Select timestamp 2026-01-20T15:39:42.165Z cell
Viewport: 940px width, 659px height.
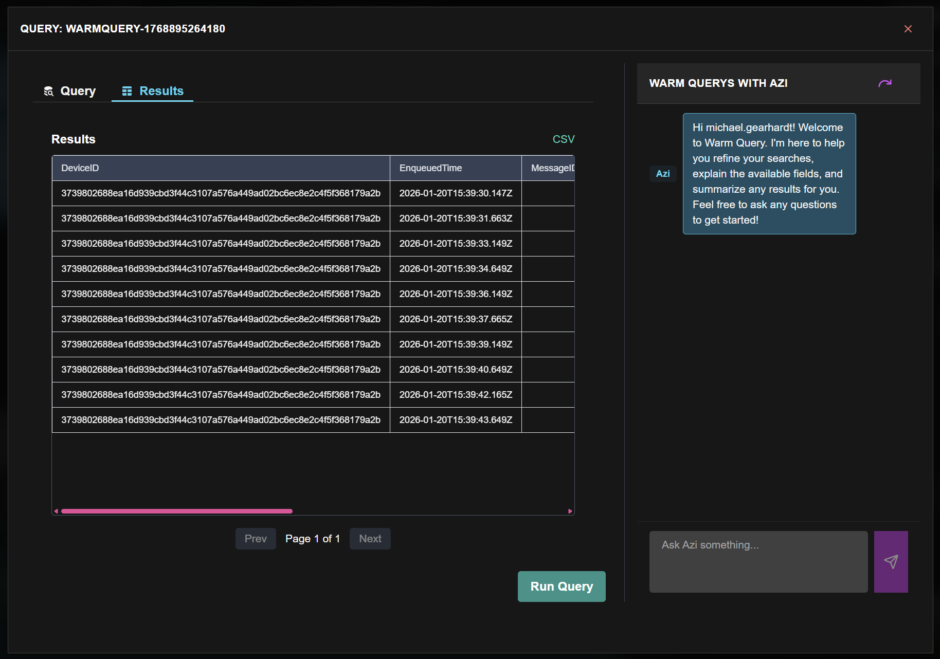tap(456, 395)
